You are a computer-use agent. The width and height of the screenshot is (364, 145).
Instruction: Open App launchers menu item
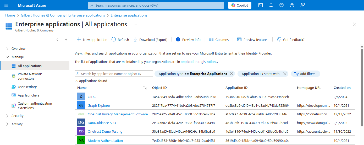coord(28,95)
